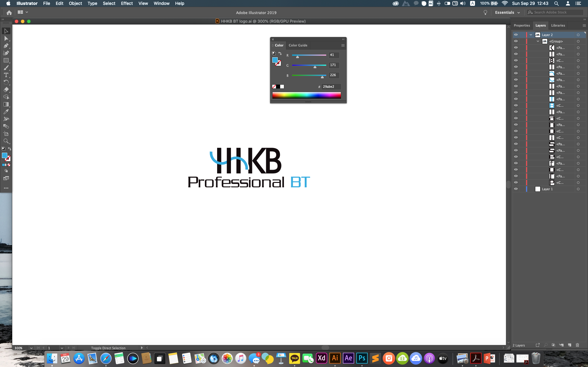Open Color panel options menu

point(343,45)
